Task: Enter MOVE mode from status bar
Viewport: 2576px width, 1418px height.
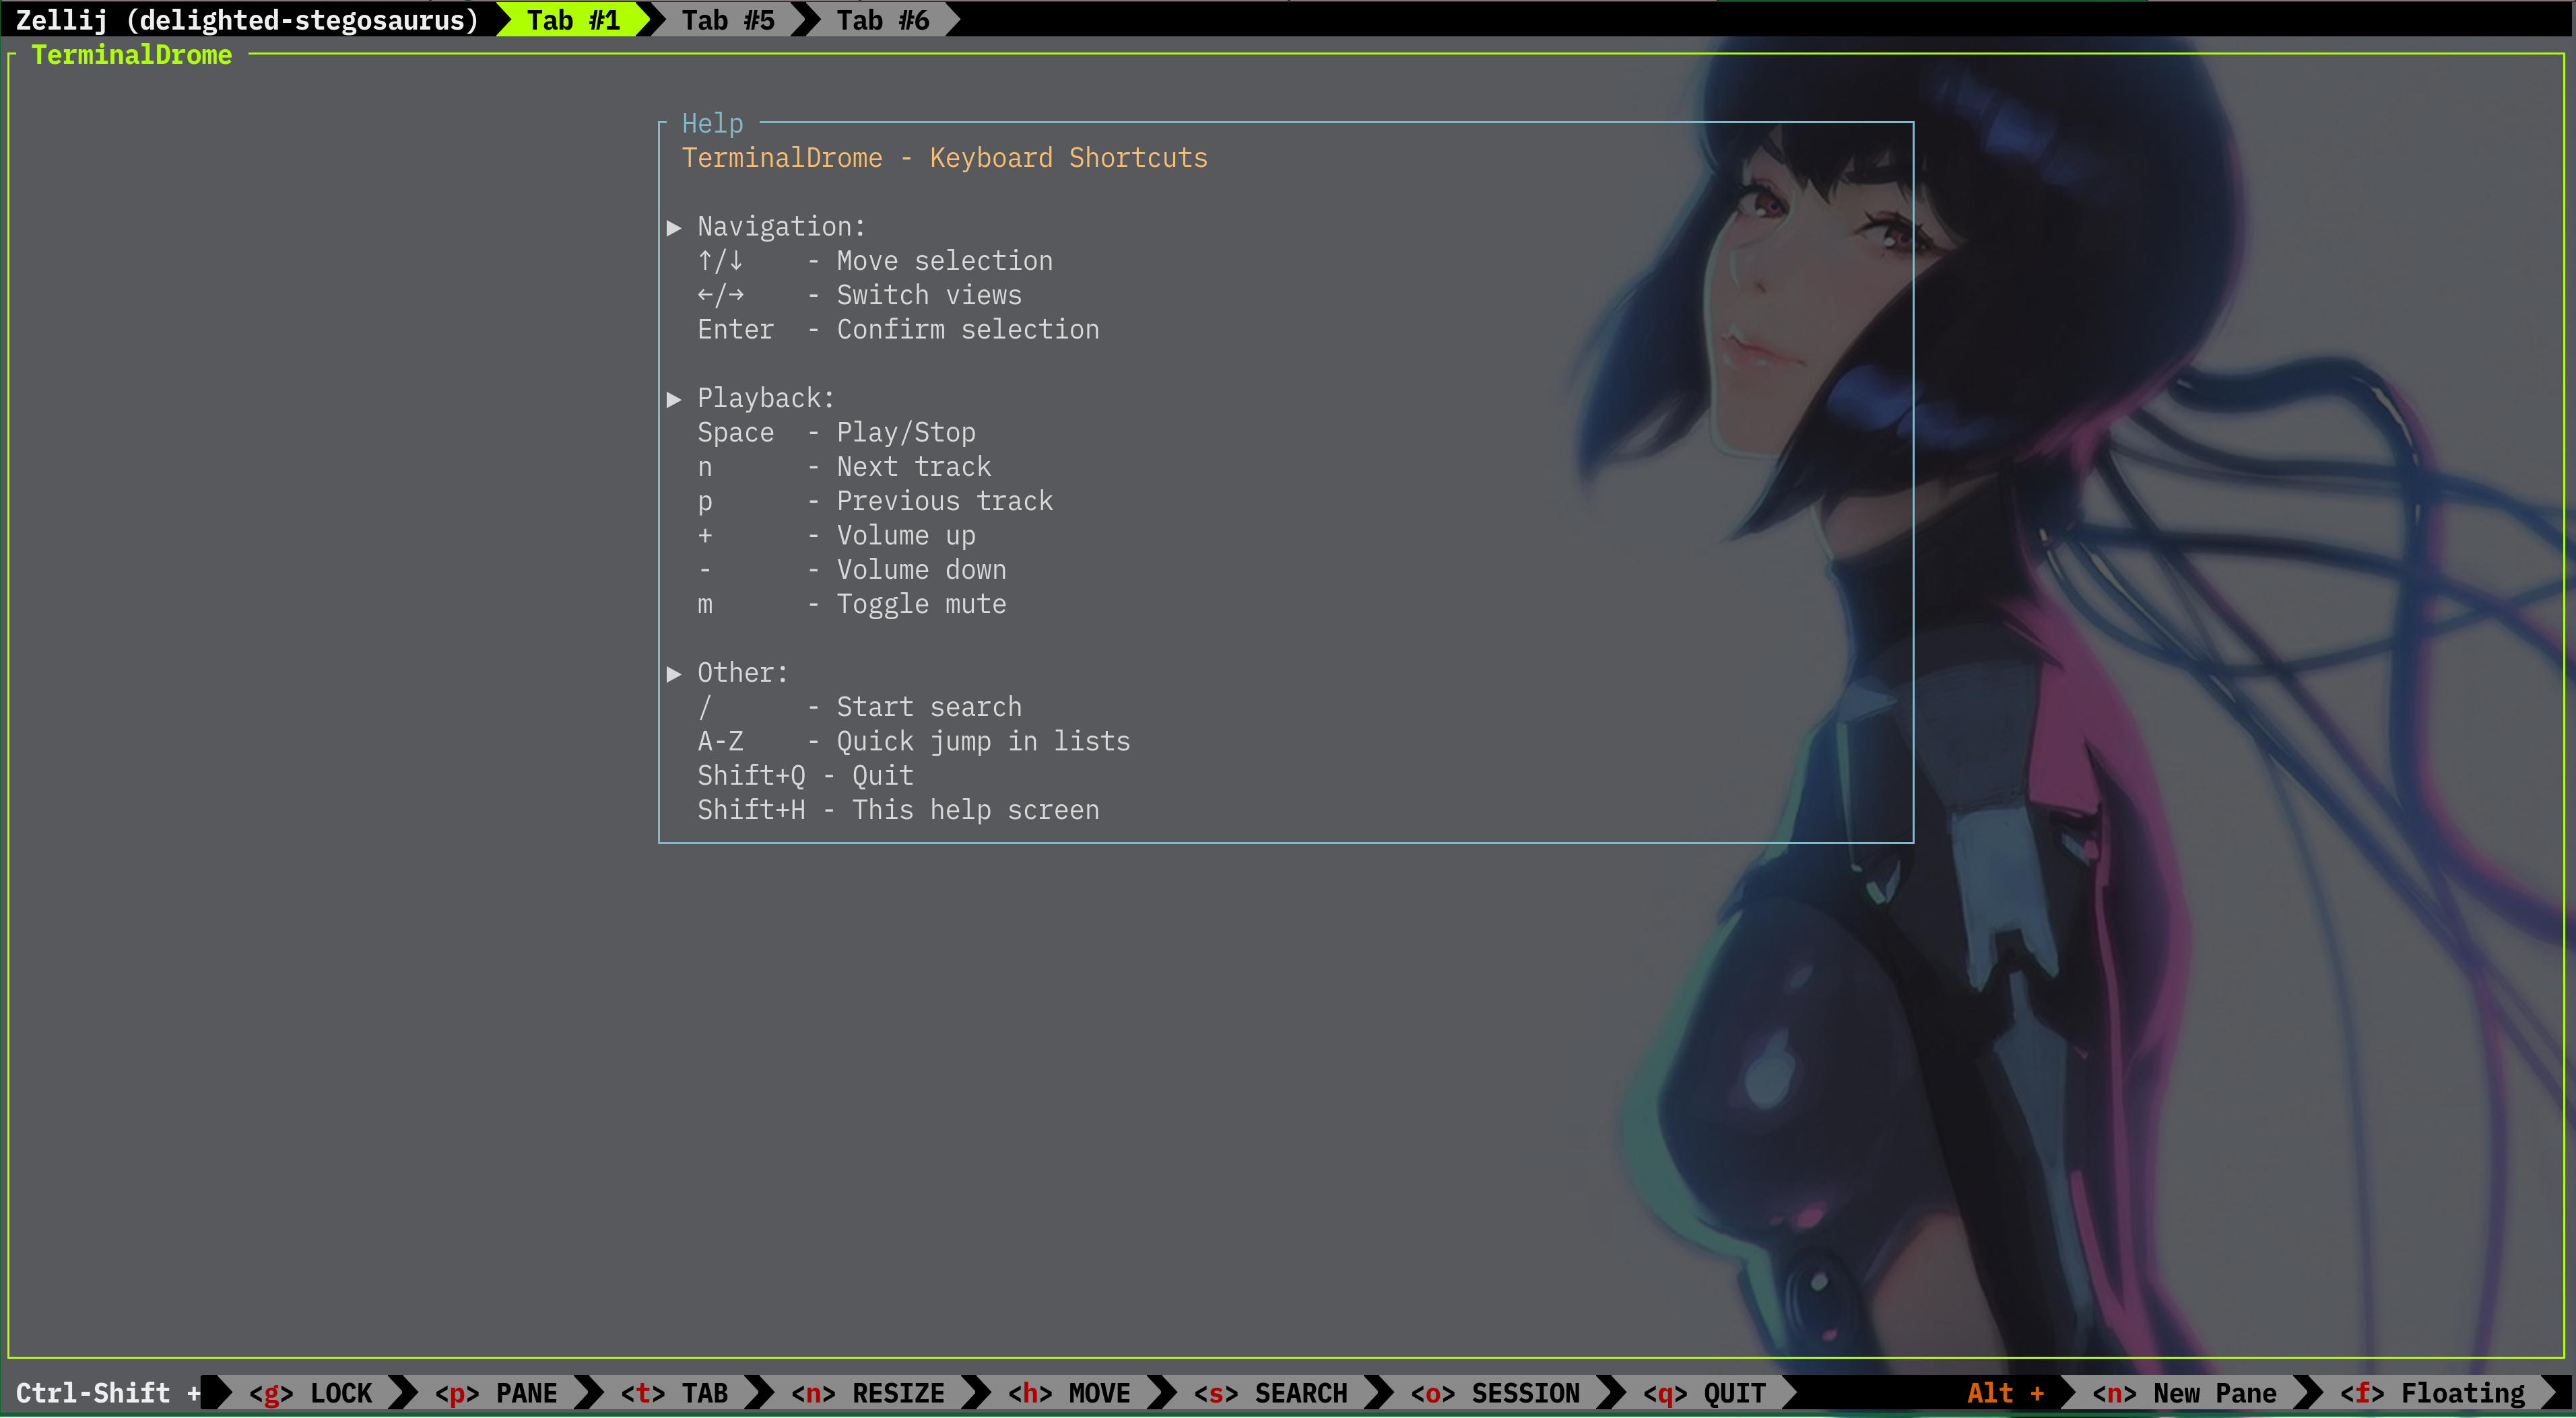Action: pos(1069,1393)
